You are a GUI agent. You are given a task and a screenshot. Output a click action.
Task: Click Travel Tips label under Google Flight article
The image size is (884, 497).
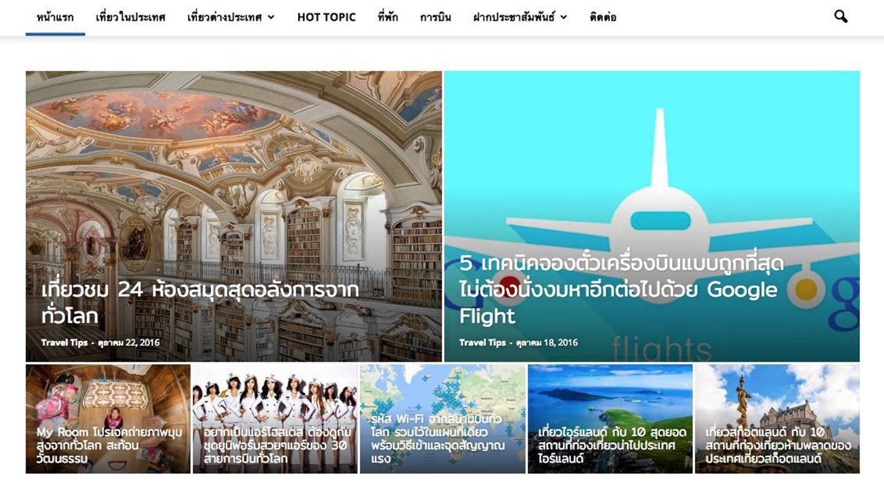[483, 343]
